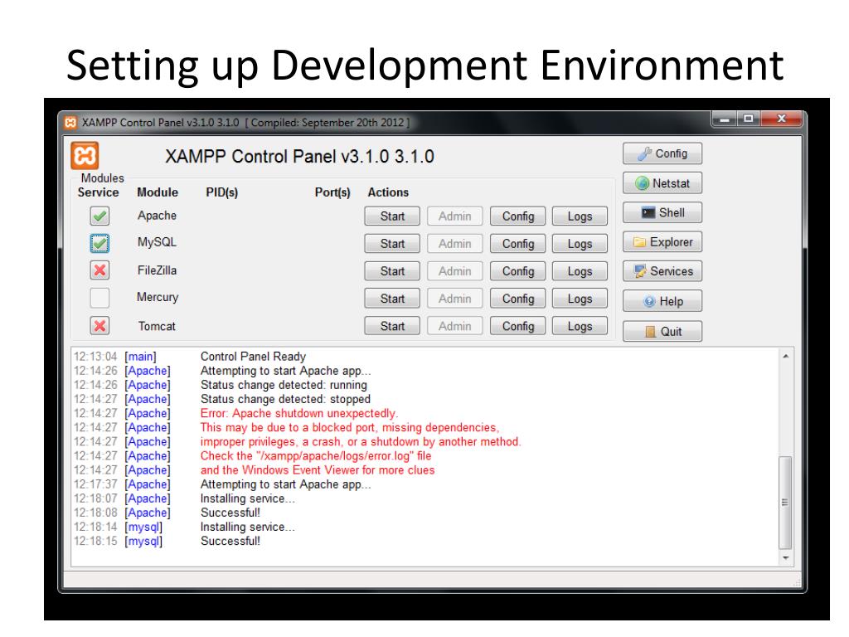
Task: Minimize the XAMPP Control Panel window
Action: click(725, 119)
